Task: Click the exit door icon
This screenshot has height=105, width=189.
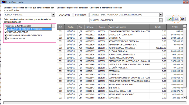Action: tap(183, 19)
